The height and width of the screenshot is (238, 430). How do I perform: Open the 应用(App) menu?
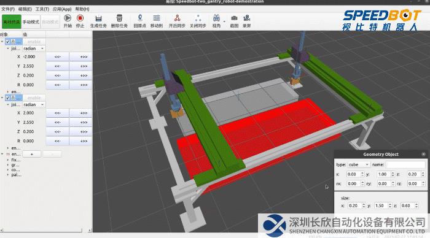pos(62,9)
